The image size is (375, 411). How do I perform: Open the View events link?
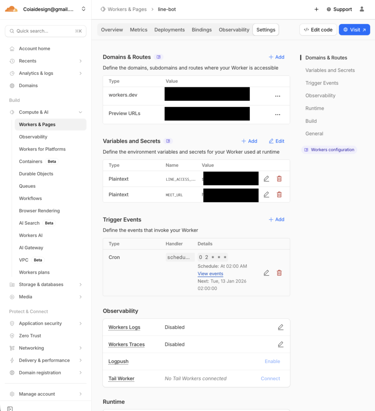pyautogui.click(x=210, y=274)
